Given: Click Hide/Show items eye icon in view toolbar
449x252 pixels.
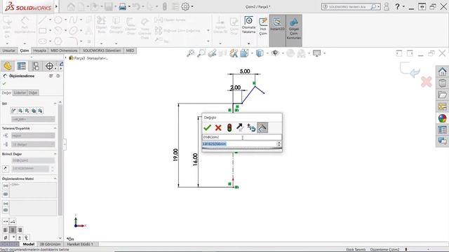Looking at the screenshot, I should (275, 53).
